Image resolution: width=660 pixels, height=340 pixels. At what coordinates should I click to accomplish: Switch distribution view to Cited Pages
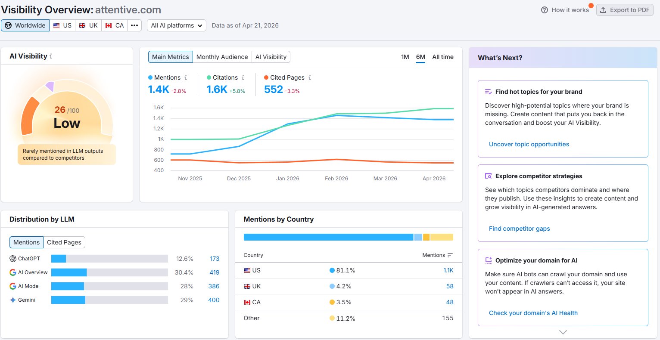(x=64, y=242)
